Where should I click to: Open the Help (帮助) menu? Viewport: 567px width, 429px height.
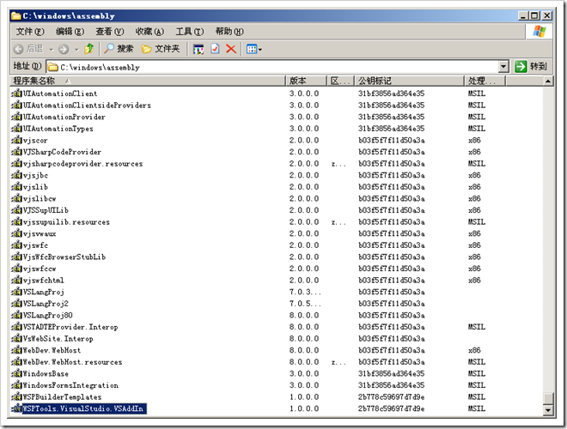(229, 32)
